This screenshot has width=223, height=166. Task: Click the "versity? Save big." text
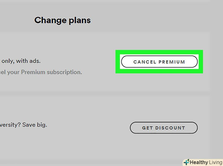pos(24,125)
